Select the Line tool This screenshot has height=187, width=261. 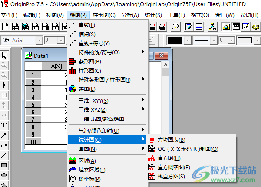pos(4,155)
